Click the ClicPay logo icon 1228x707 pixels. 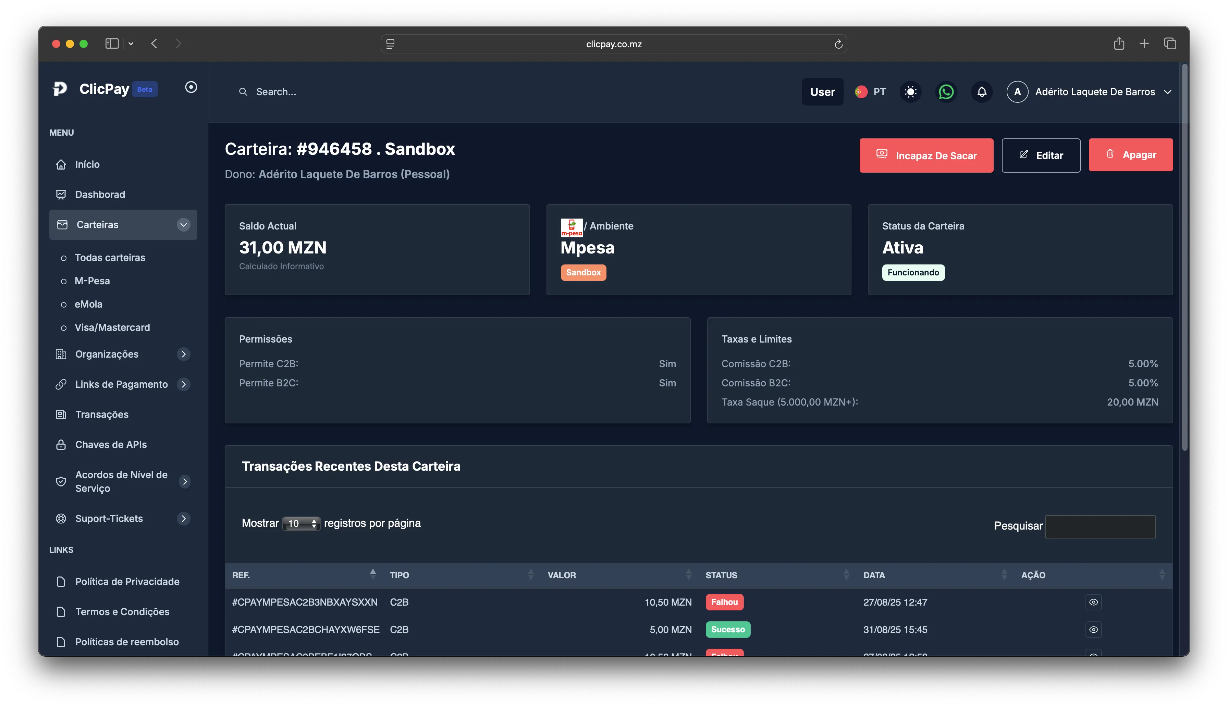tap(60, 89)
